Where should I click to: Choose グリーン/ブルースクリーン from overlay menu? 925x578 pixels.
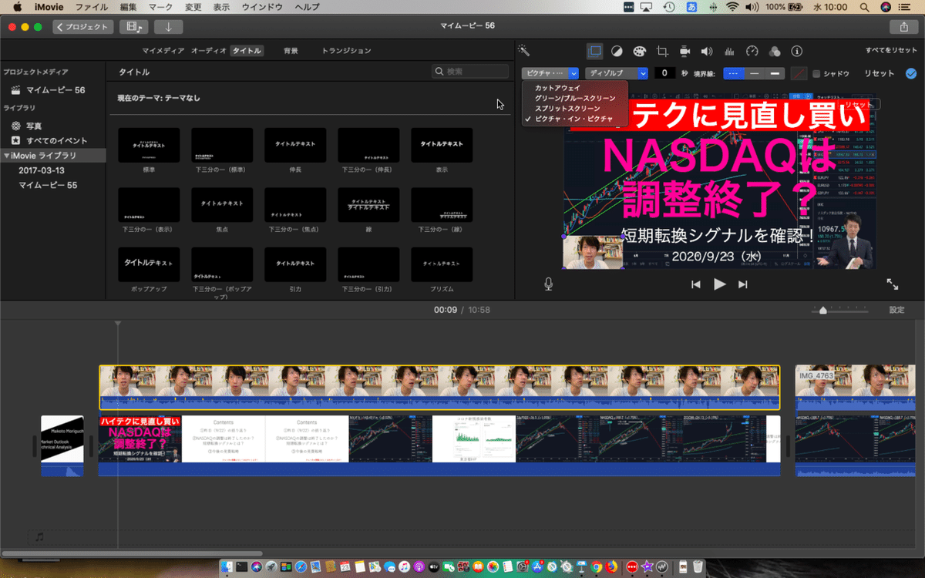click(x=574, y=99)
